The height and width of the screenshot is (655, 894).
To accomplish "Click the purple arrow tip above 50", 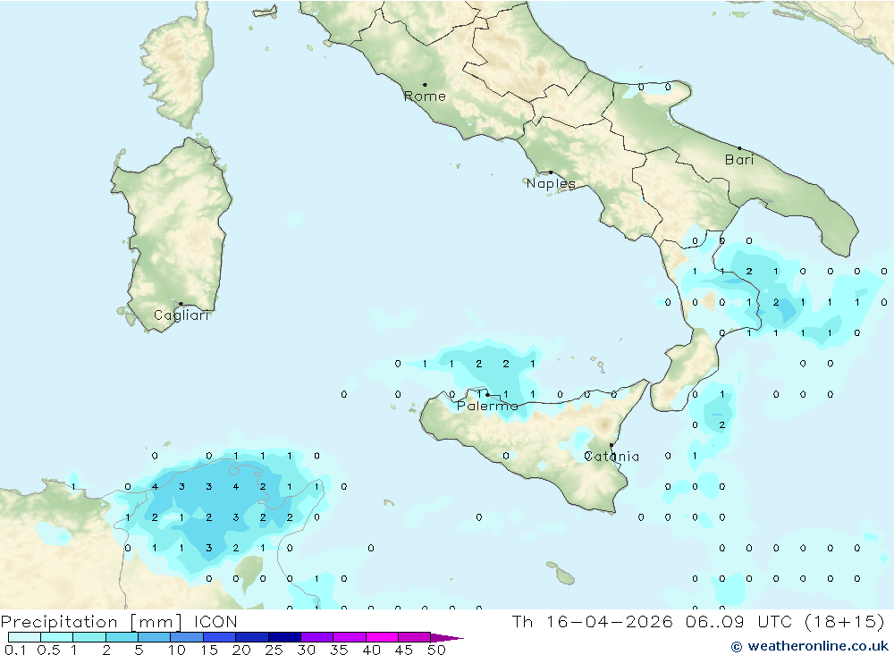I will (447, 638).
